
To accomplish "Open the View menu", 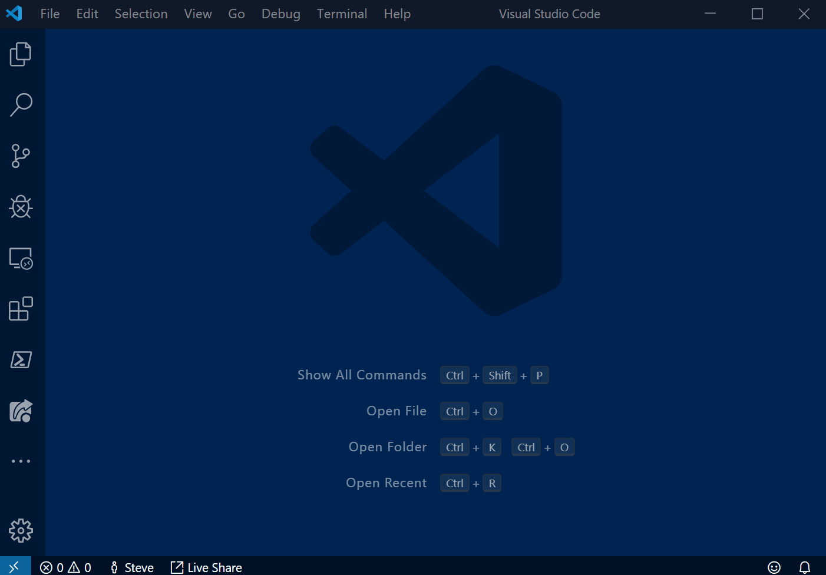I will coord(198,14).
